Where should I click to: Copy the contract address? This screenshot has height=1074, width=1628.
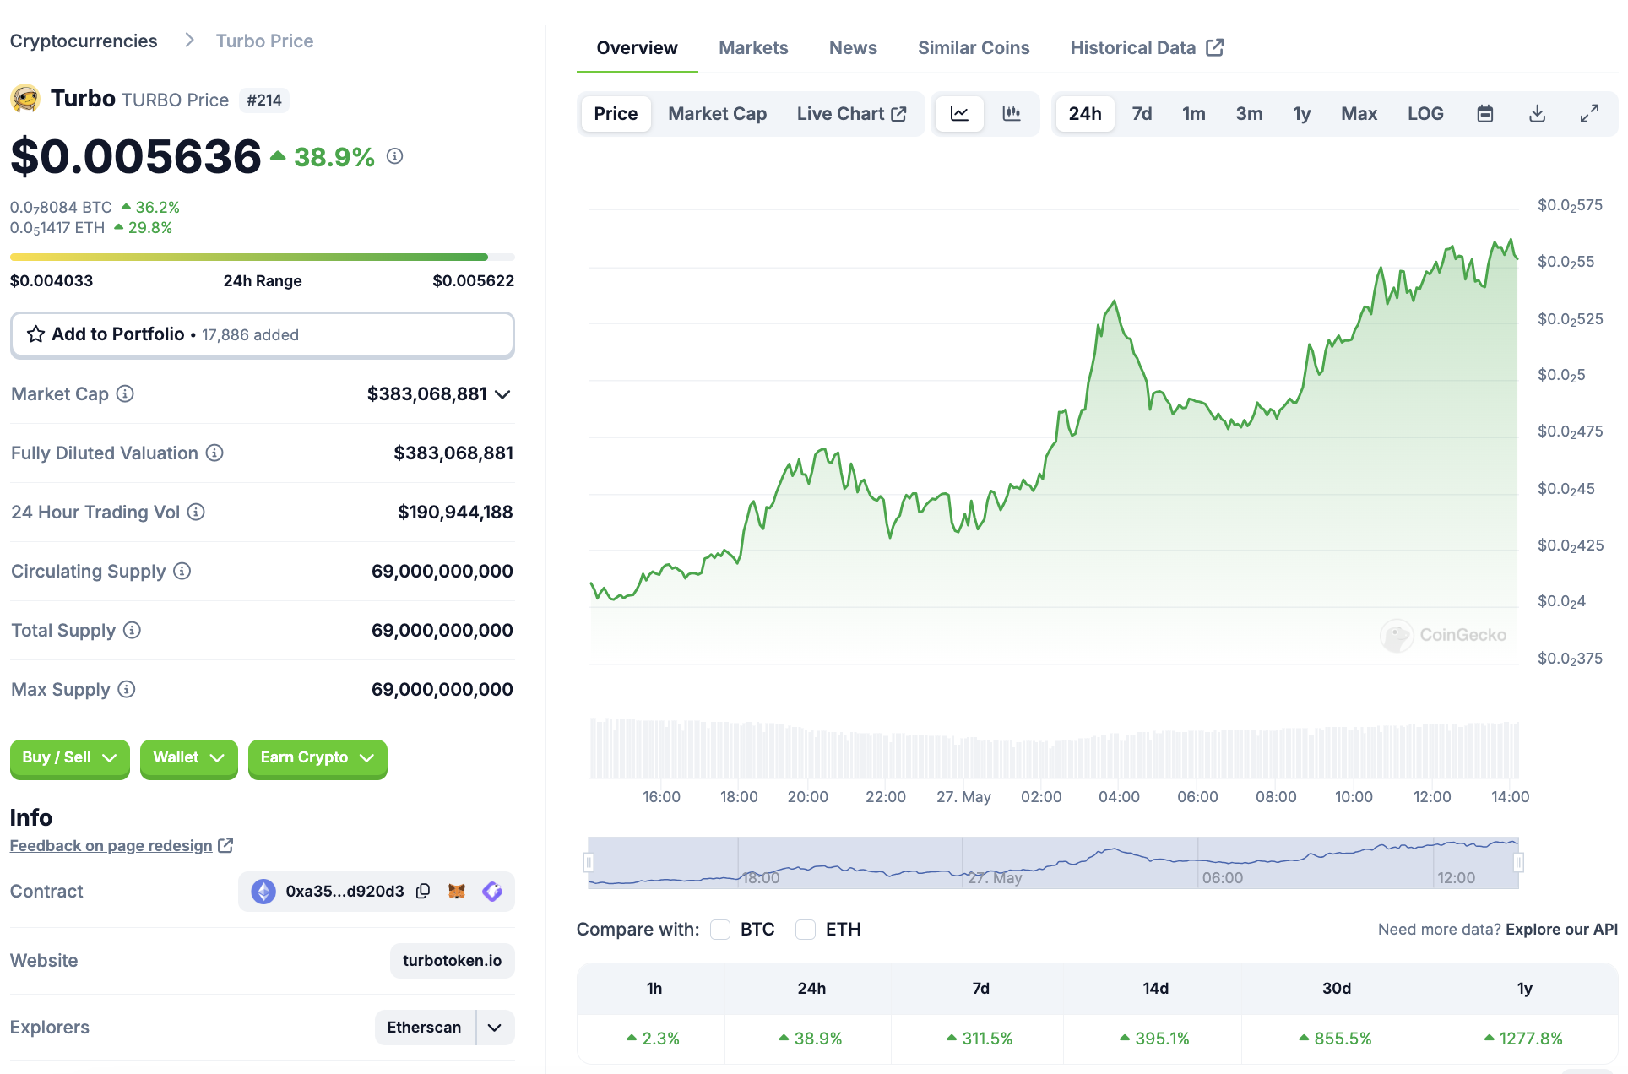[x=424, y=892]
